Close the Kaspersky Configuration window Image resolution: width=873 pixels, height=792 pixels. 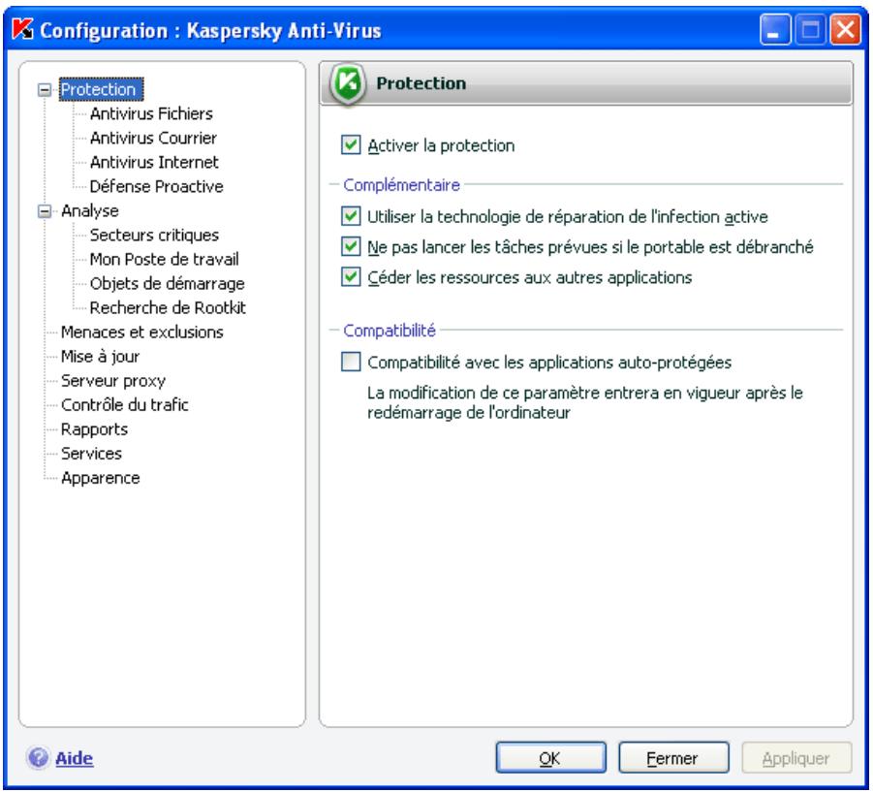(845, 29)
